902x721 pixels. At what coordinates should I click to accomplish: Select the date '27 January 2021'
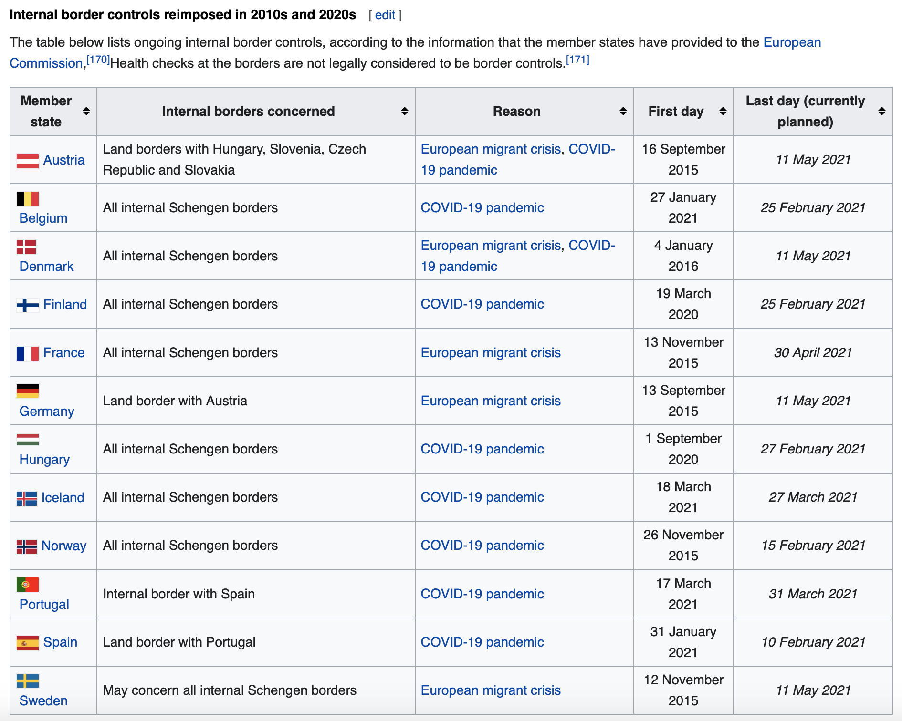point(683,208)
